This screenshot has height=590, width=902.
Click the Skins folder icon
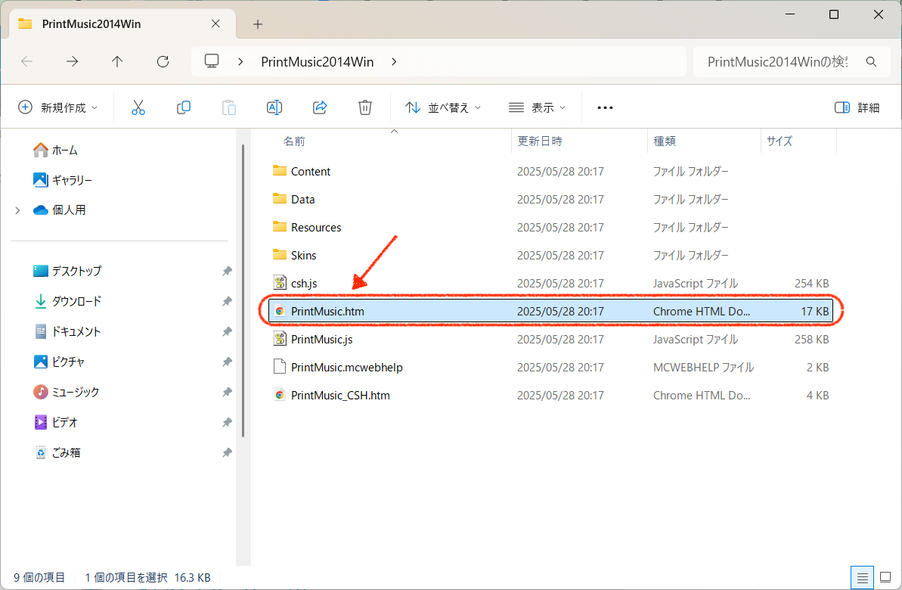(280, 254)
